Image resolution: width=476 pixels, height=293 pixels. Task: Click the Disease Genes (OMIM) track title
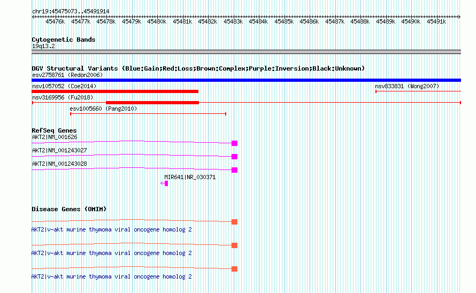(x=69, y=209)
